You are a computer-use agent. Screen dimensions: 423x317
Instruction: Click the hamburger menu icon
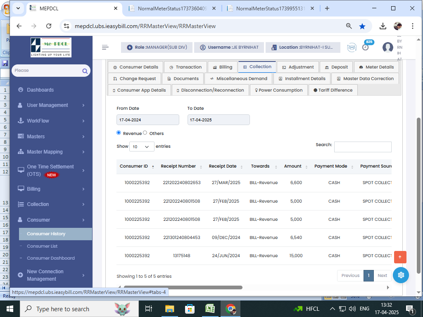pos(105,47)
